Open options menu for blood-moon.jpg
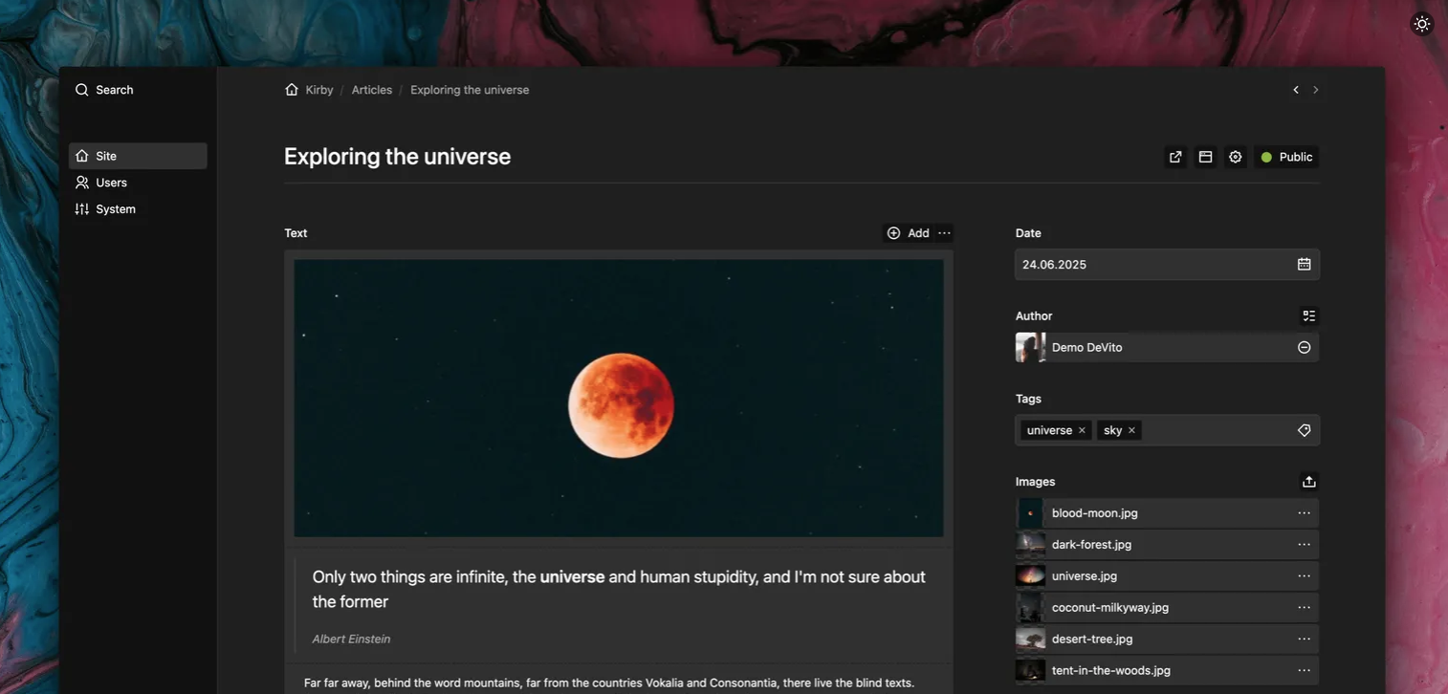 (1300, 510)
